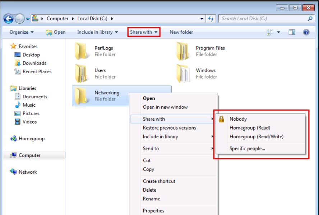Viewport: 319px width, 215px height.
Task: Select the Users folder icon
Action: 82,73
